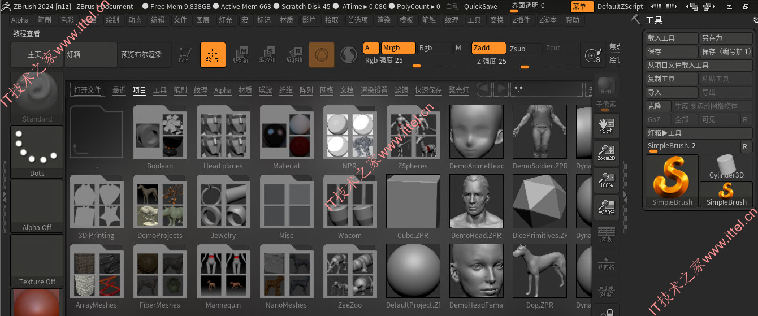
Task: Select the Move (移动轴) gizmo icon
Action: click(x=240, y=55)
